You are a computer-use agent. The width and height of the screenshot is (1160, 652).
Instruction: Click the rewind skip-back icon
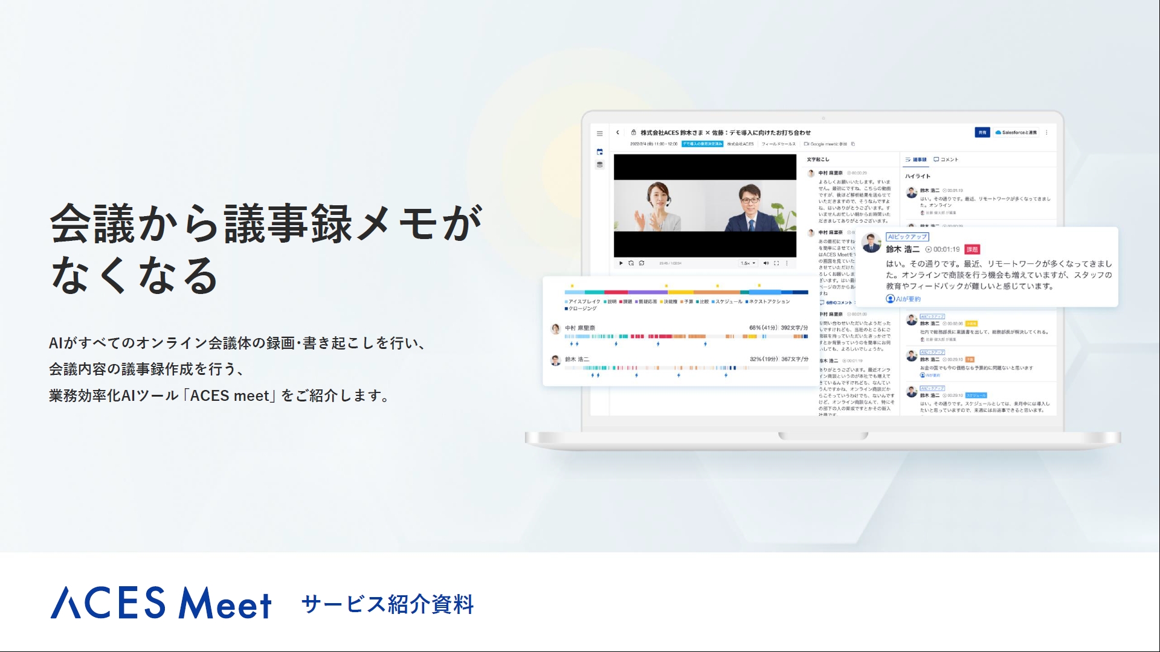pos(631,263)
